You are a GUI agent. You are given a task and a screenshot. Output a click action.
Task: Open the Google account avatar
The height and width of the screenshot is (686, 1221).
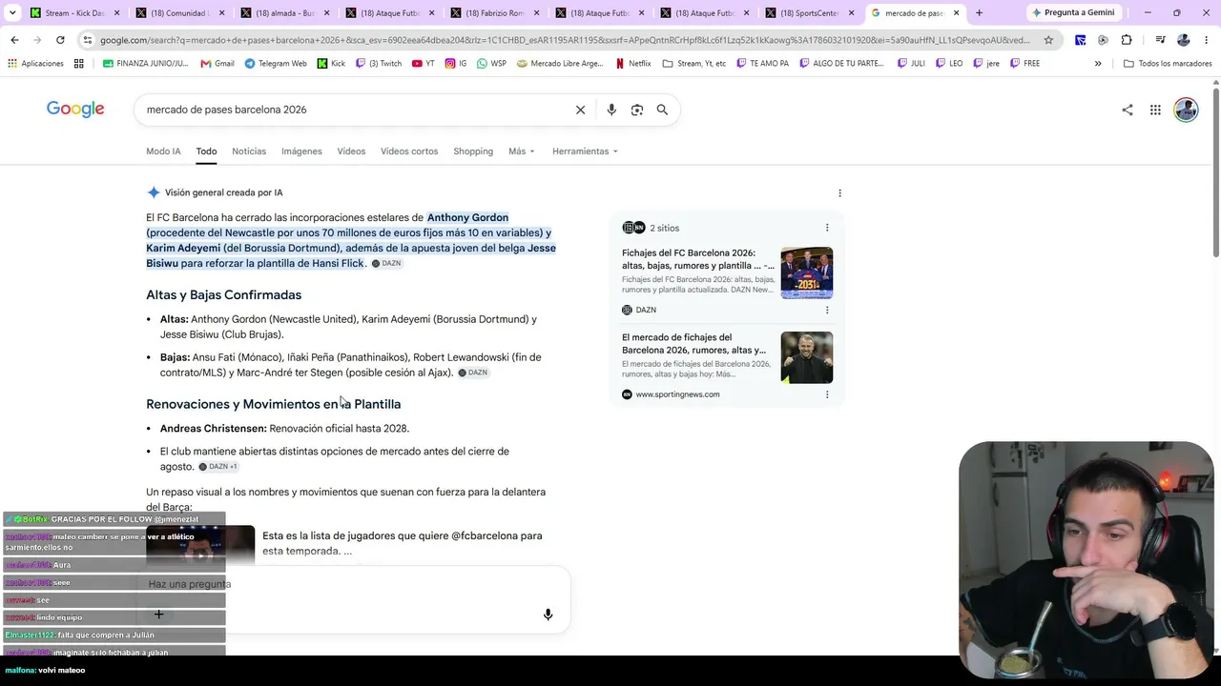coord(1186,110)
